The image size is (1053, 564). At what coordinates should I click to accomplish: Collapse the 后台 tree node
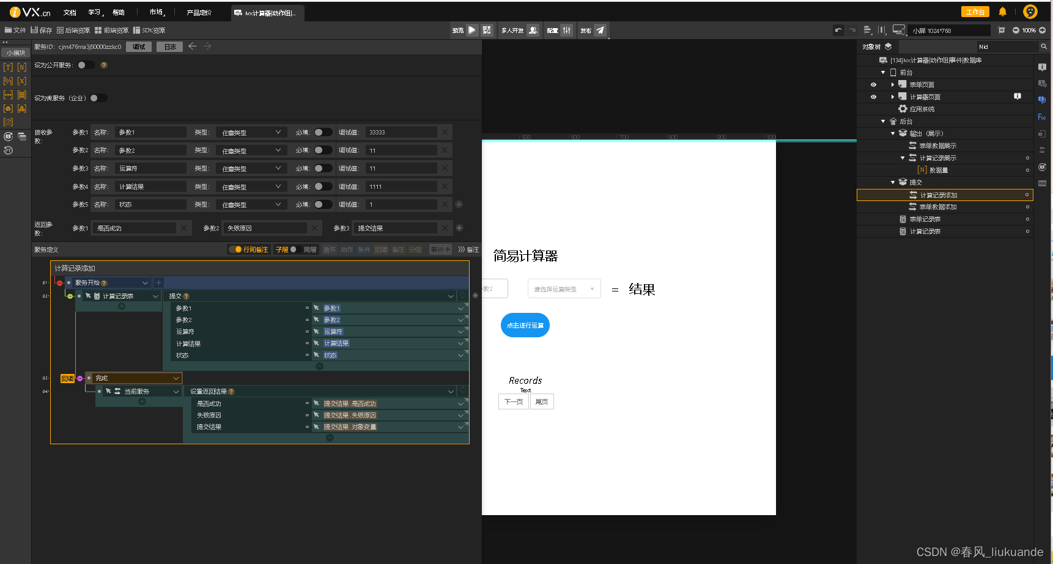point(883,122)
